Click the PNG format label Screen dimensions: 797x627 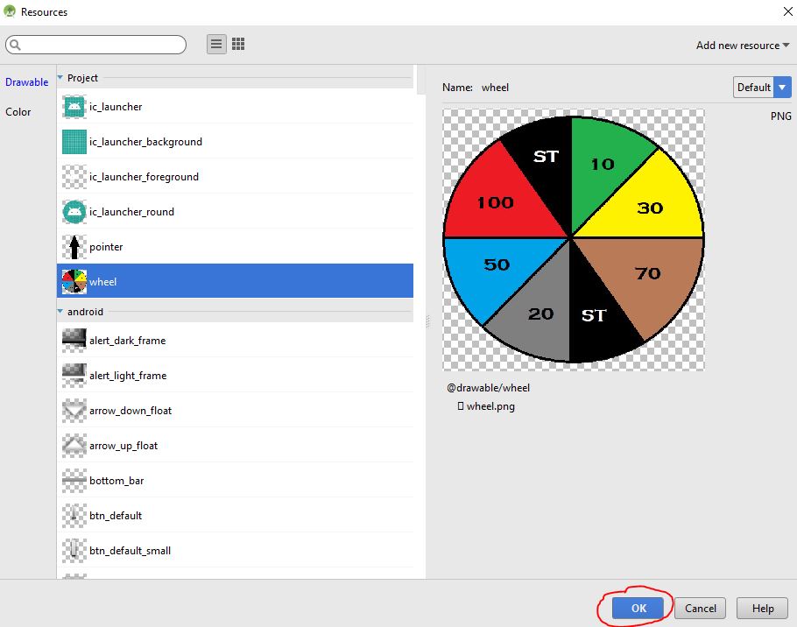[780, 116]
